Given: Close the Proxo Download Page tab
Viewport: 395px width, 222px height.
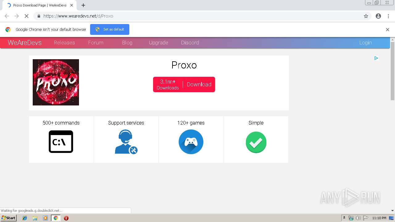Looking at the screenshot, I should click(72, 5).
